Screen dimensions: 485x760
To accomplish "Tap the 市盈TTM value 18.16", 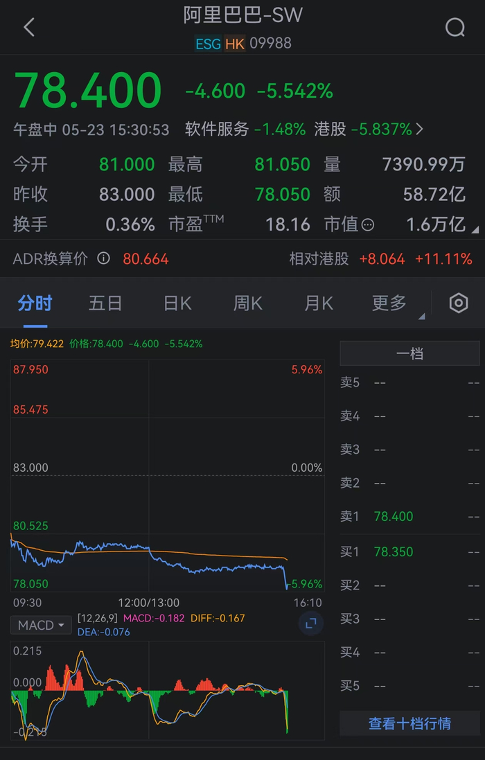I will tap(288, 224).
